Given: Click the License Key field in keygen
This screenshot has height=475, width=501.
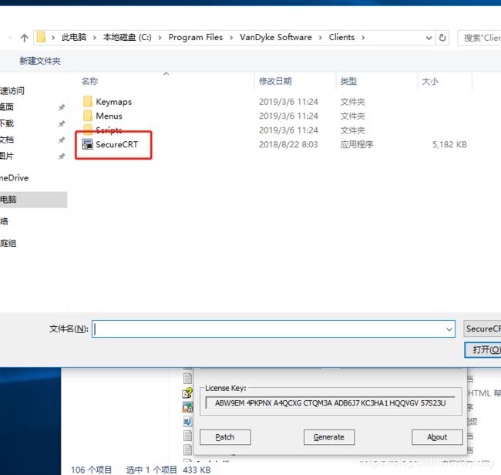Looking at the screenshot, I should (x=331, y=403).
